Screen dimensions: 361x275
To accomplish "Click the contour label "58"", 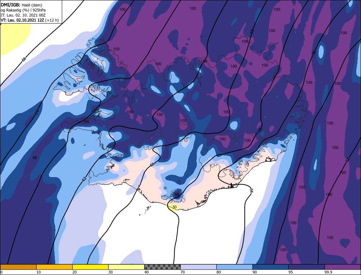I will click(260, 130).
